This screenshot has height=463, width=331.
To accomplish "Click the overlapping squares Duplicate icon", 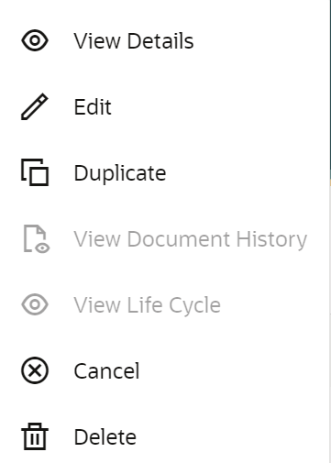I will [35, 172].
